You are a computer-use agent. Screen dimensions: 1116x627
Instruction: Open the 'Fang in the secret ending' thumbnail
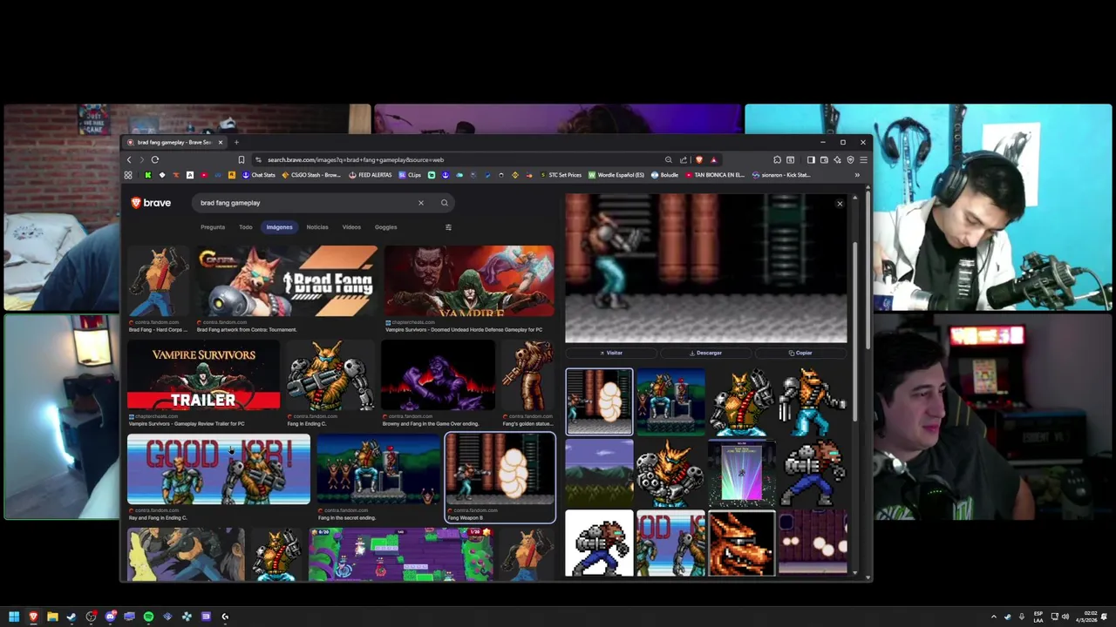[x=378, y=469]
